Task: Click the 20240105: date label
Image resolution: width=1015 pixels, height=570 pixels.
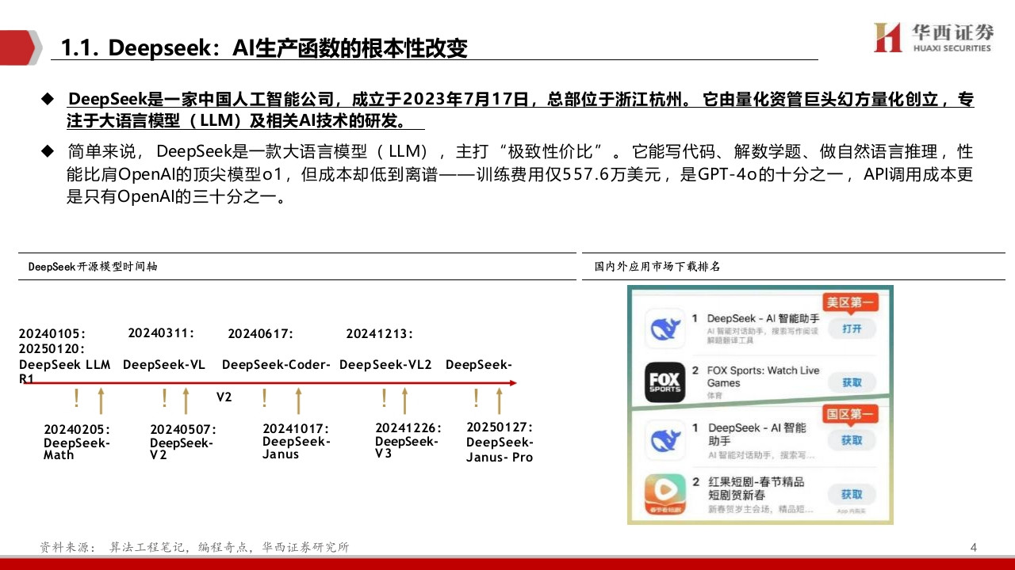Action: (x=52, y=335)
